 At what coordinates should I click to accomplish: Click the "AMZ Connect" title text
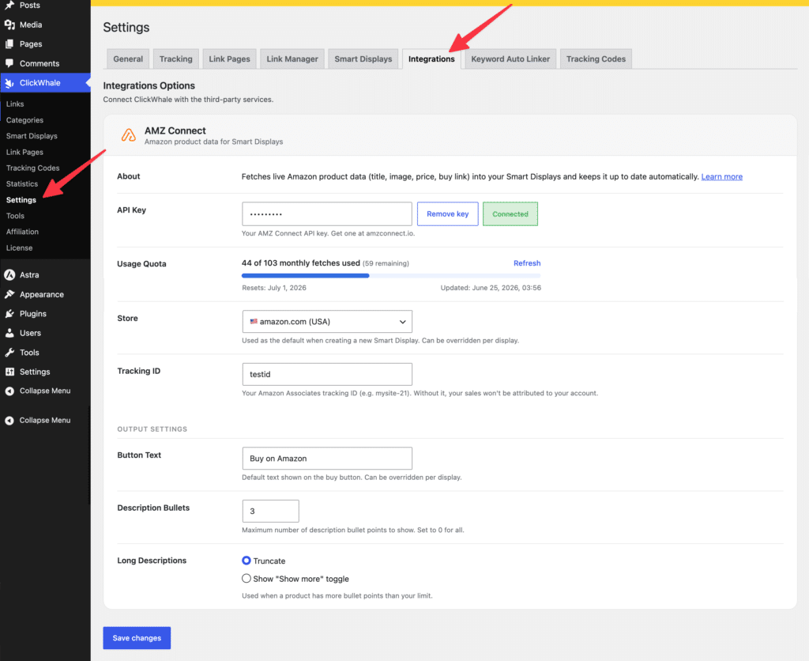click(175, 130)
